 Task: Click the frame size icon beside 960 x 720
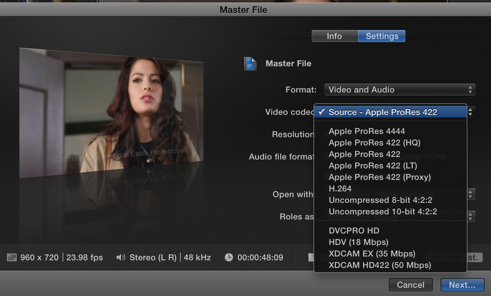pyautogui.click(x=12, y=257)
